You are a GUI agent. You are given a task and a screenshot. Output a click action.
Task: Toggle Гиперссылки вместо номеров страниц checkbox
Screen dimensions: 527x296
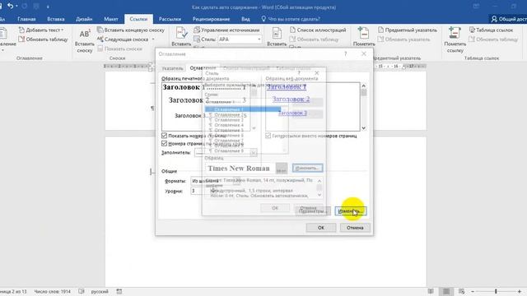pos(268,136)
